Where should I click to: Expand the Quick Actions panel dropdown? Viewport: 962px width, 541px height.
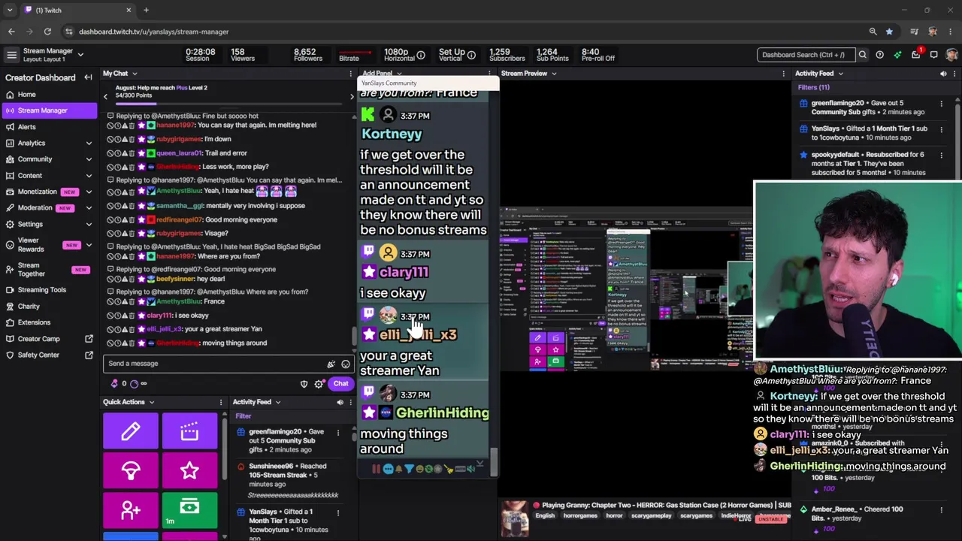coord(151,402)
